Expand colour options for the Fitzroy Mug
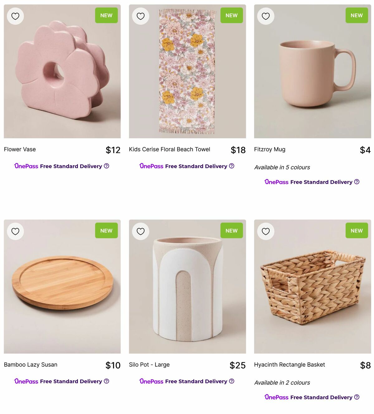Screen dimensions: 374x414 [282, 167]
